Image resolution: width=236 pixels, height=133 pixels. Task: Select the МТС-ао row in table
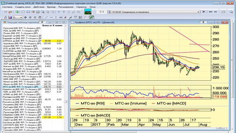(x=33, y=87)
